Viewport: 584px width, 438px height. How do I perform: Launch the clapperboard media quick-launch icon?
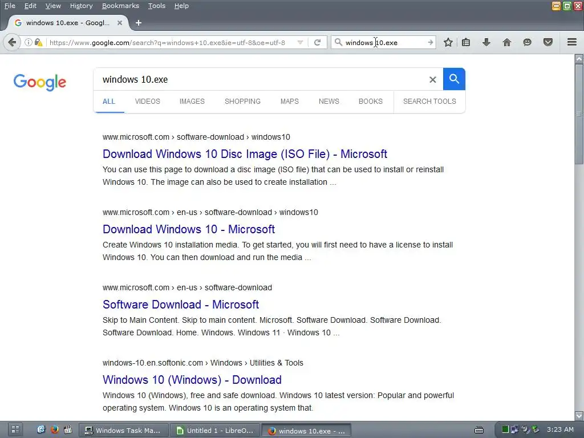pos(68,429)
